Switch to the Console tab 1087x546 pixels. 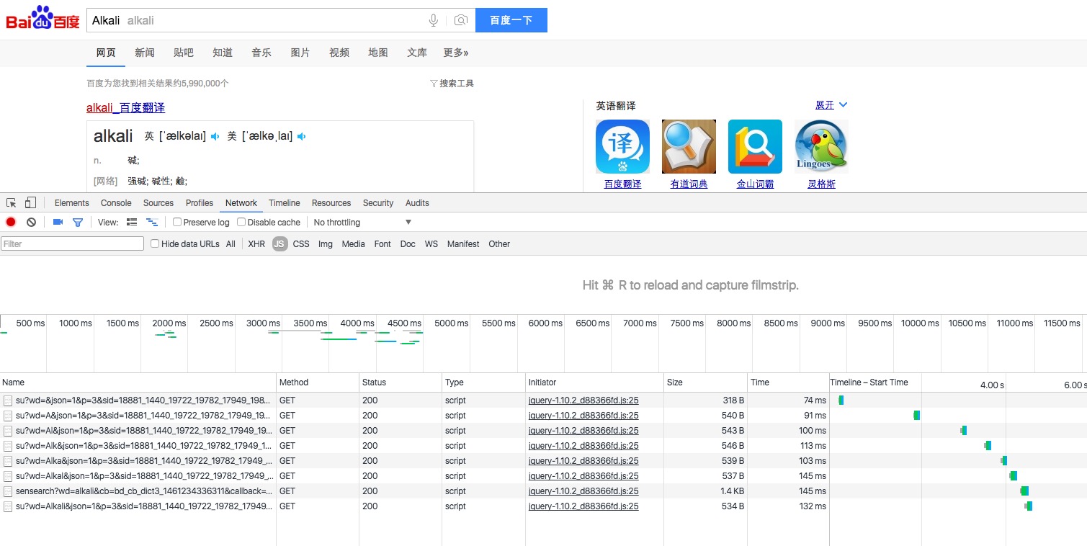(x=116, y=203)
